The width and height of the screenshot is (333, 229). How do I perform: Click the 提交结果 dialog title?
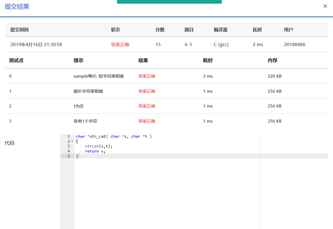17,7
